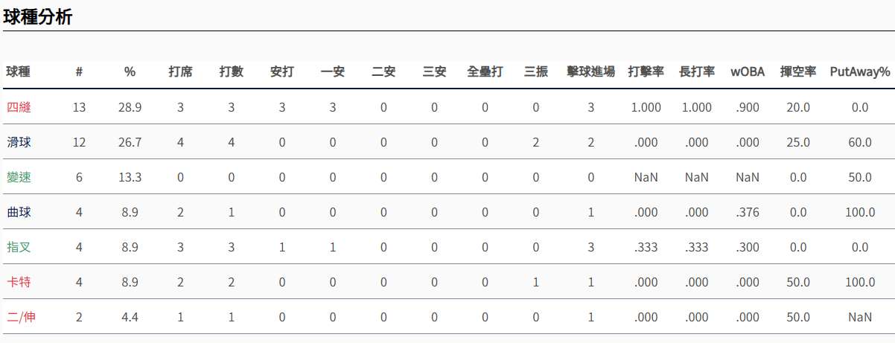This screenshot has height=343, width=895.
Task: Click the 二/伸 pitch type link
Action: (21, 317)
